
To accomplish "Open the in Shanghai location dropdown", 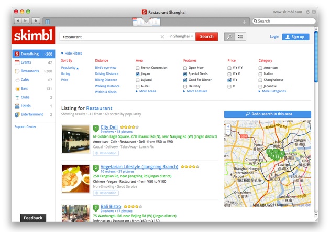I will (x=181, y=36).
